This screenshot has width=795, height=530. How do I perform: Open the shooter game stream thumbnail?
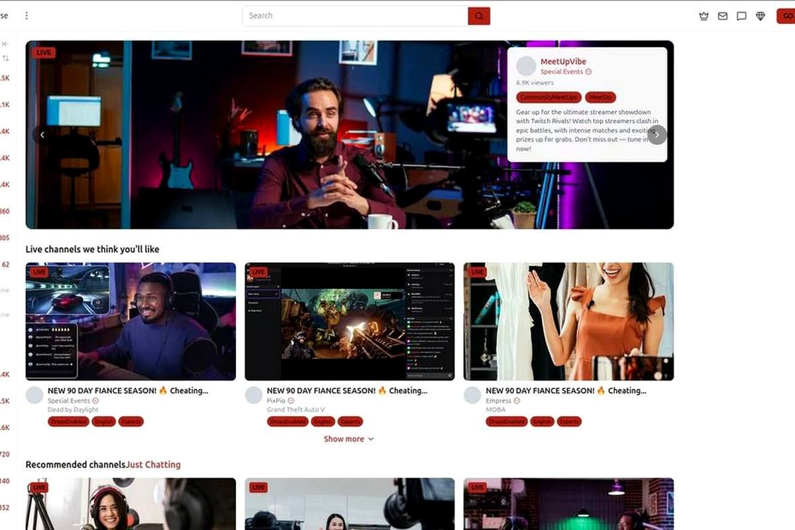350,321
